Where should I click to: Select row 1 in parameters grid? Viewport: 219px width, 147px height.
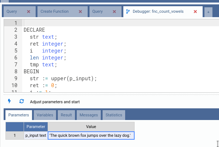coord(15,135)
